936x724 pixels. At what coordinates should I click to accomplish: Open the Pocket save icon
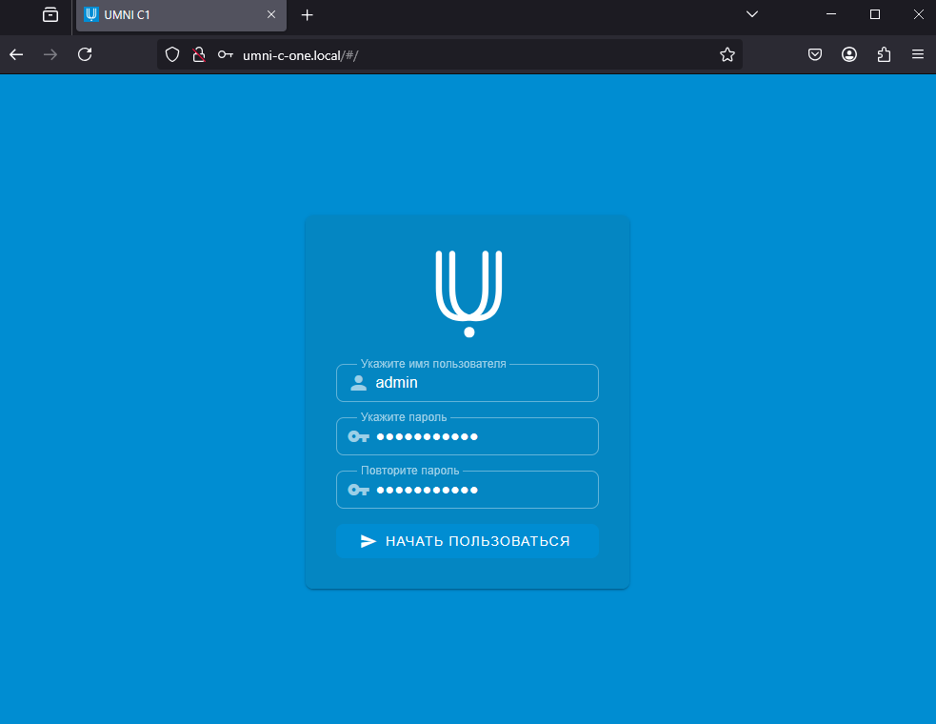815,55
